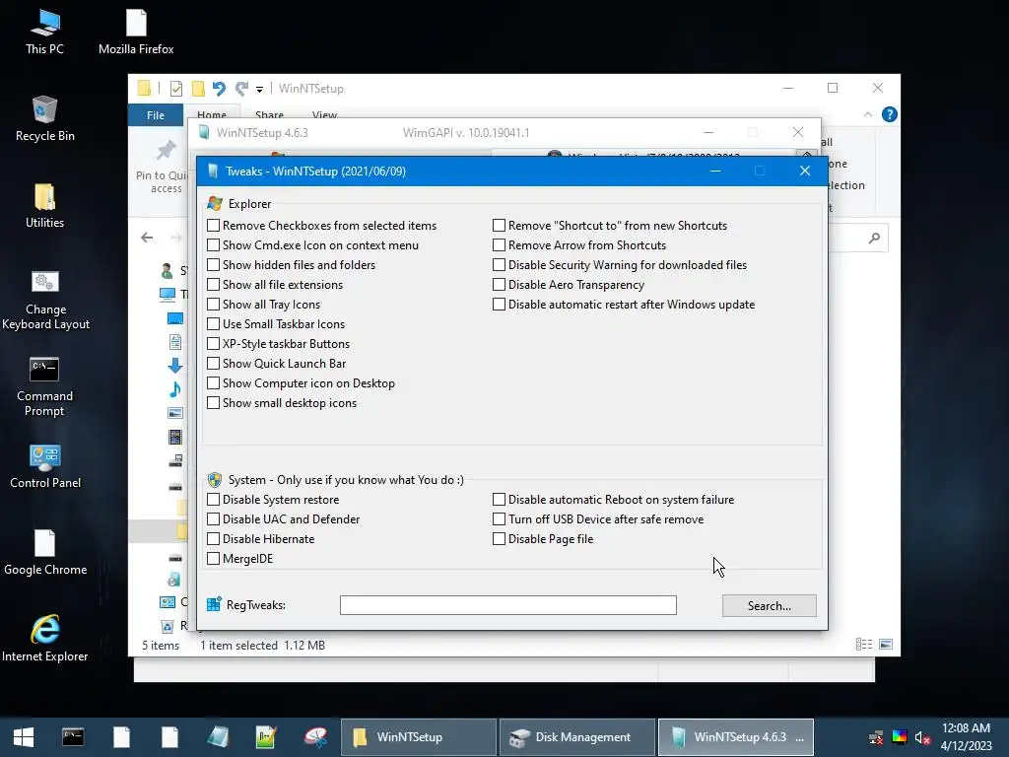
Task: Click the colorful display tray icon
Action: pos(900,737)
